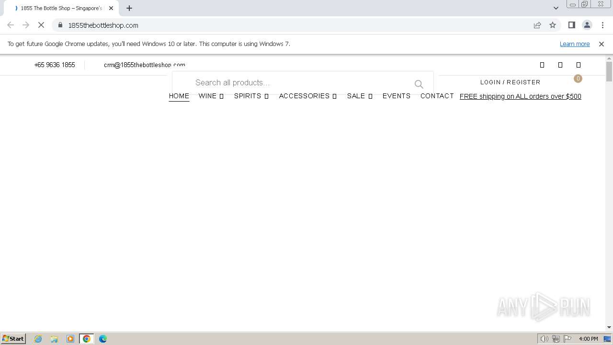613x345 pixels.
Task: Open Chrome side panel
Action: pos(571,25)
